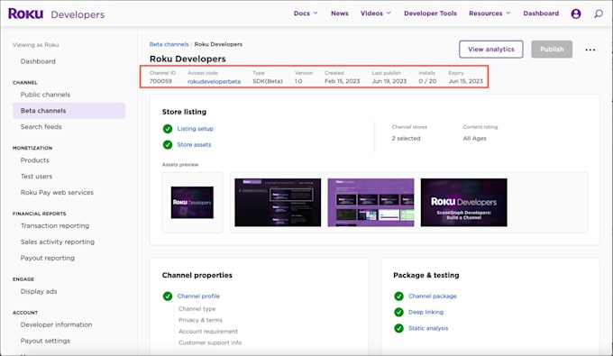Click green check icon beside Deep linking

tap(398, 312)
